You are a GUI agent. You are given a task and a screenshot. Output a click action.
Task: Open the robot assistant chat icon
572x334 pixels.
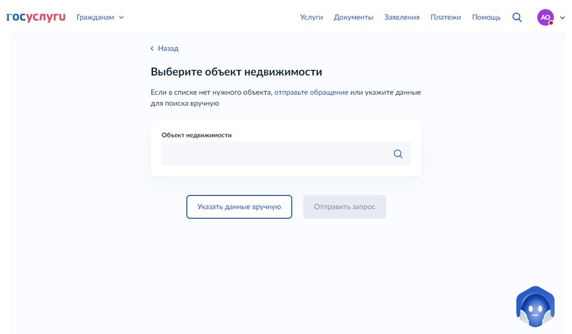coord(535,307)
